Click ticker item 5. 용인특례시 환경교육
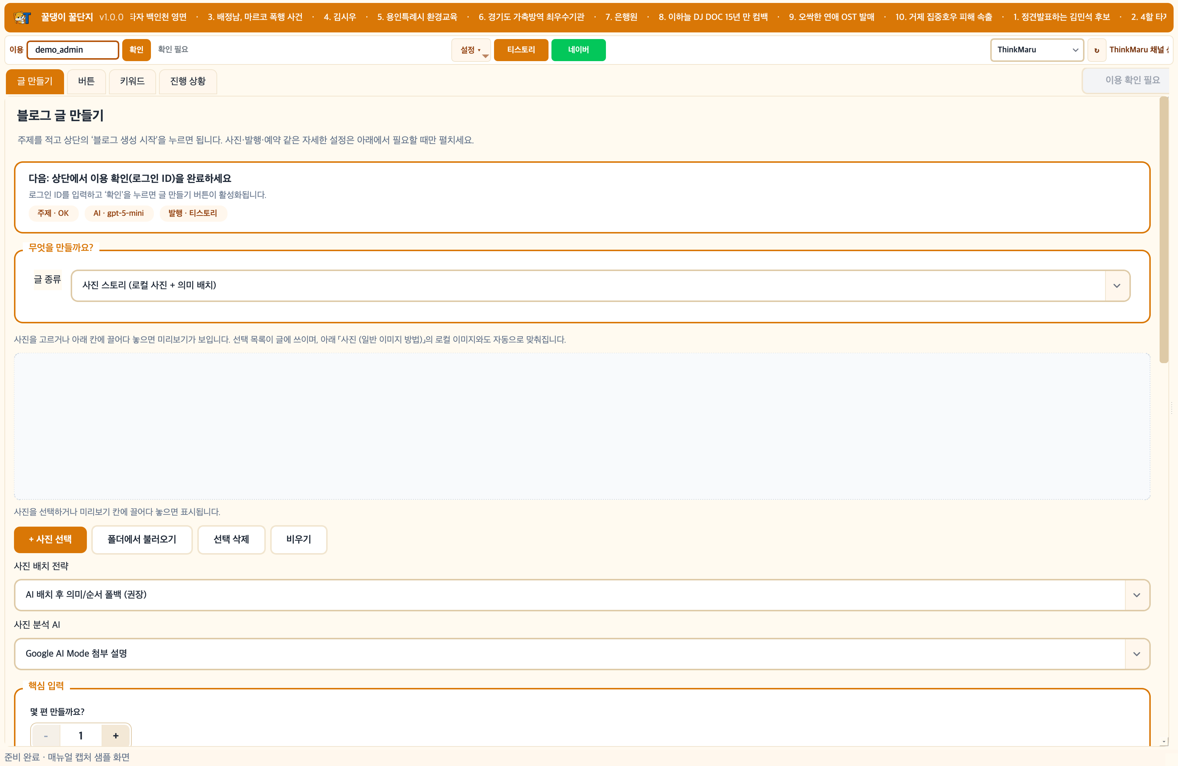 pyautogui.click(x=417, y=17)
